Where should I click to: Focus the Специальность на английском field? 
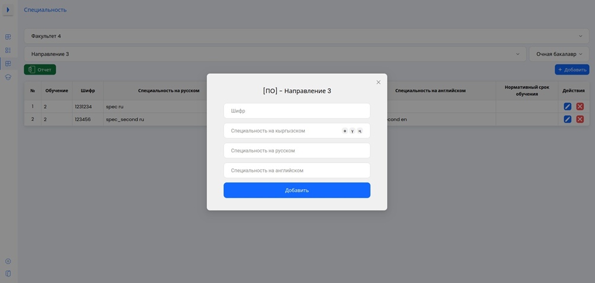[x=297, y=170]
